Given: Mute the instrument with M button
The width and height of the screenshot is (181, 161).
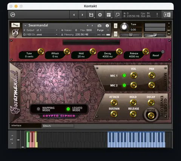Looking at the screenshot, I should tap(115, 34).
